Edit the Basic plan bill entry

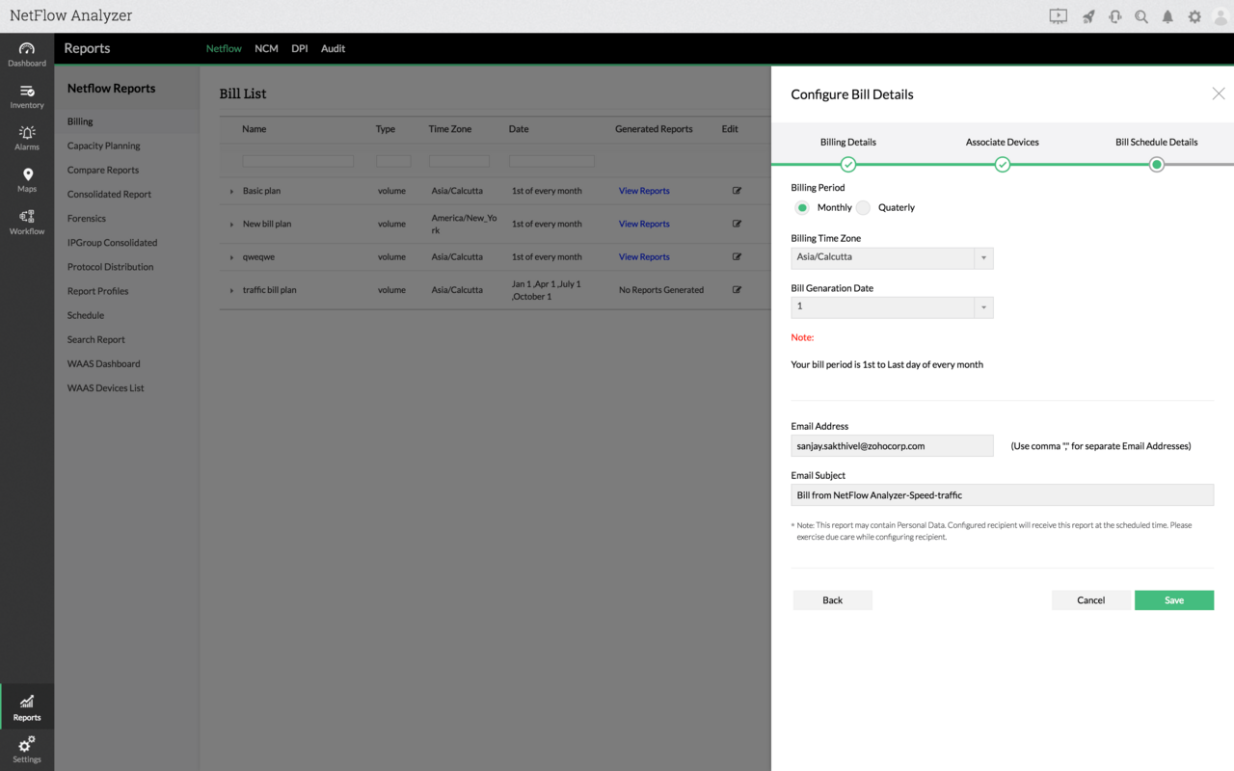click(737, 191)
